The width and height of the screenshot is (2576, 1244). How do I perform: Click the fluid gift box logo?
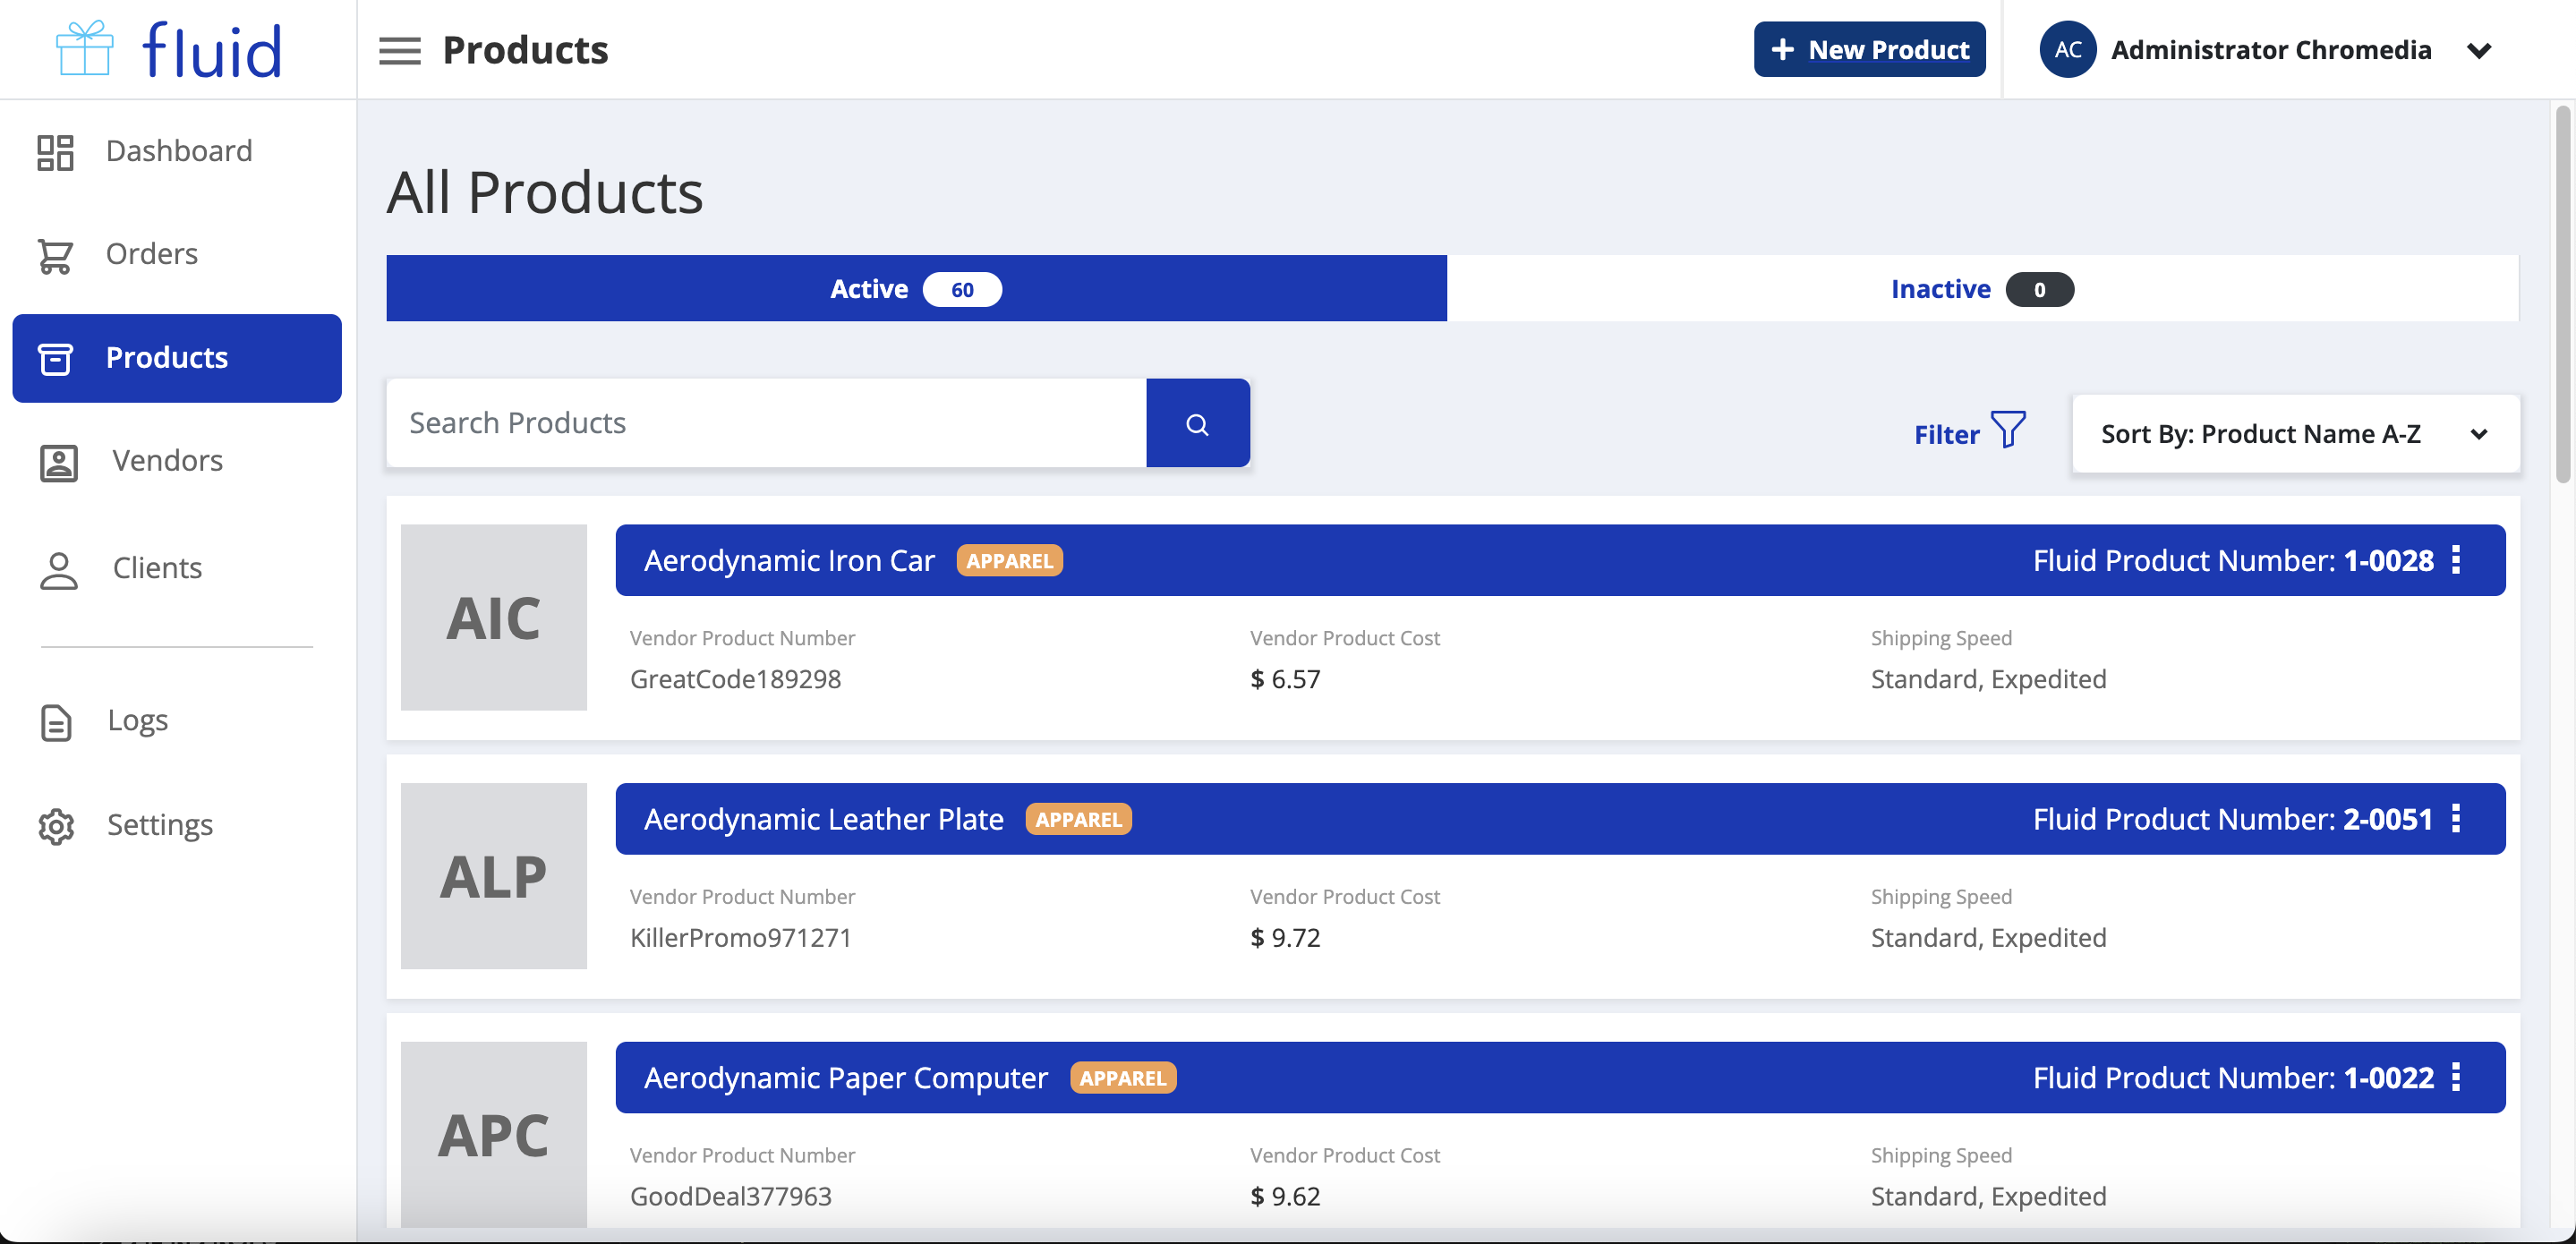click(84, 49)
